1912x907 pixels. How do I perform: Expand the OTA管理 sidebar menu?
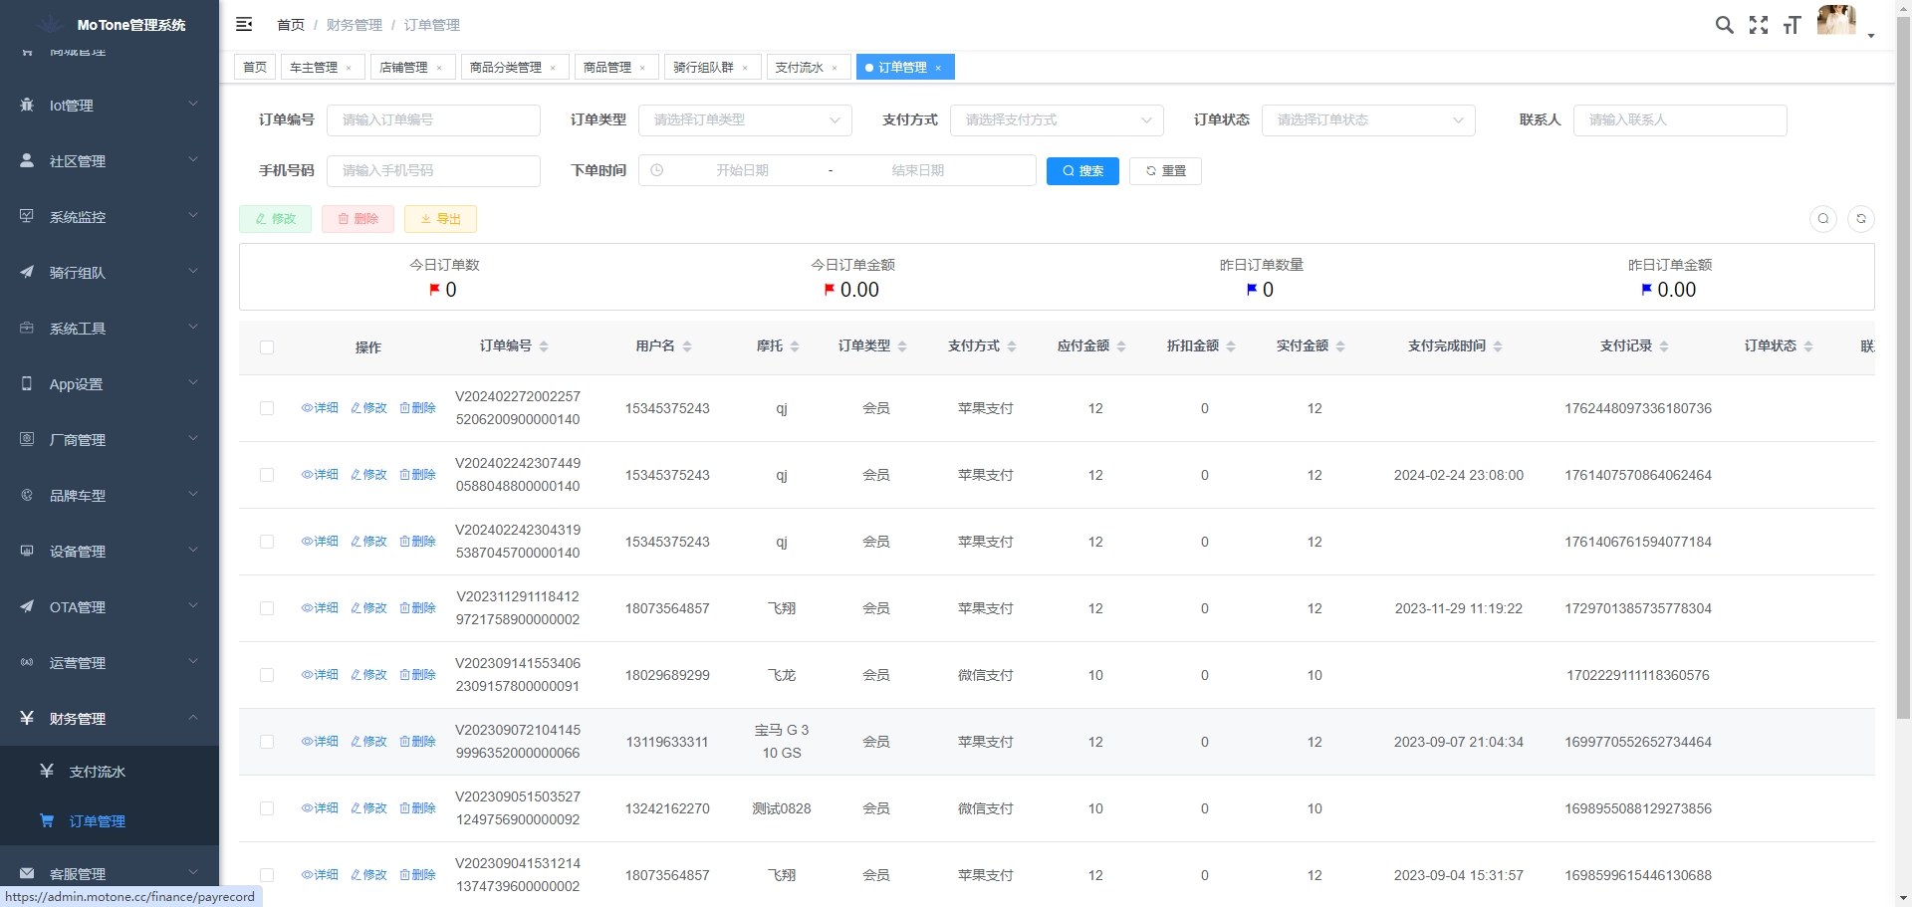(x=110, y=606)
